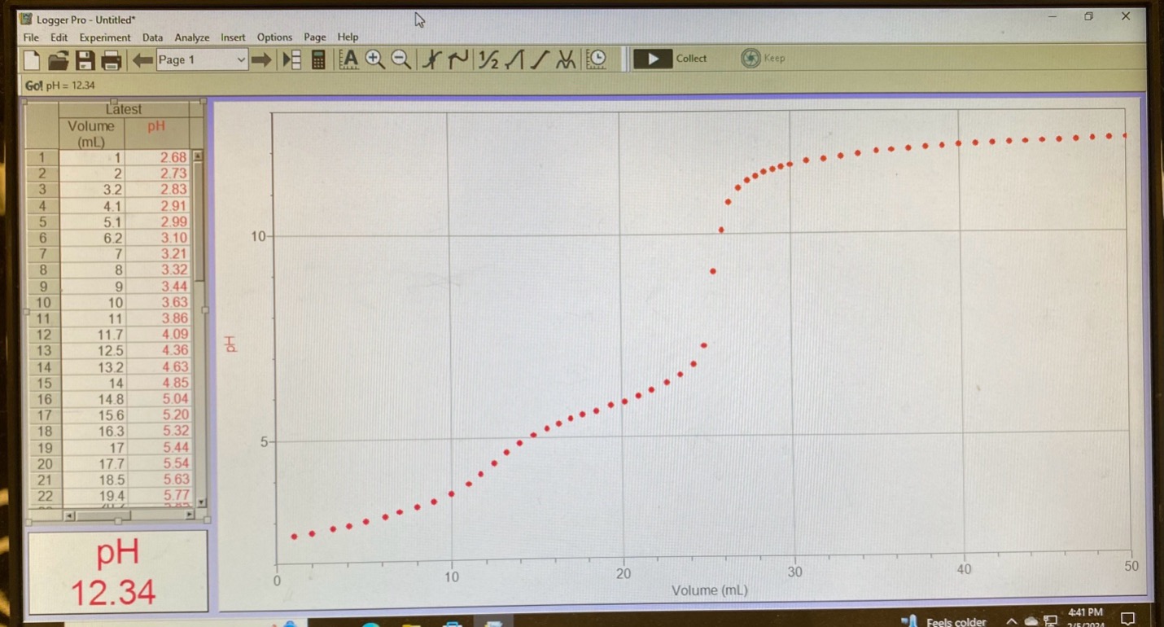Start data collection with Collect
Screen dimensions: 1164x627
pos(673,58)
